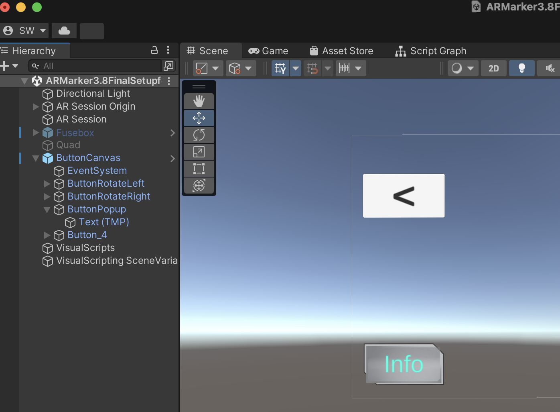Screen dimensions: 560x412
Task: Collapse the ButtonPopup tree item
Action: [x=47, y=210]
